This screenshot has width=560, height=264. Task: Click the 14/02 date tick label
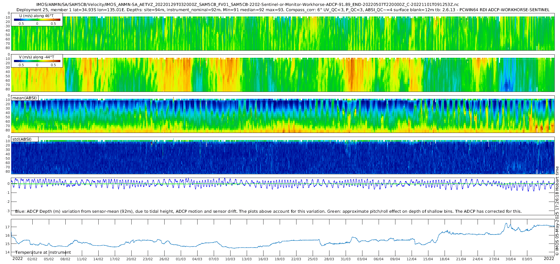[98, 259]
